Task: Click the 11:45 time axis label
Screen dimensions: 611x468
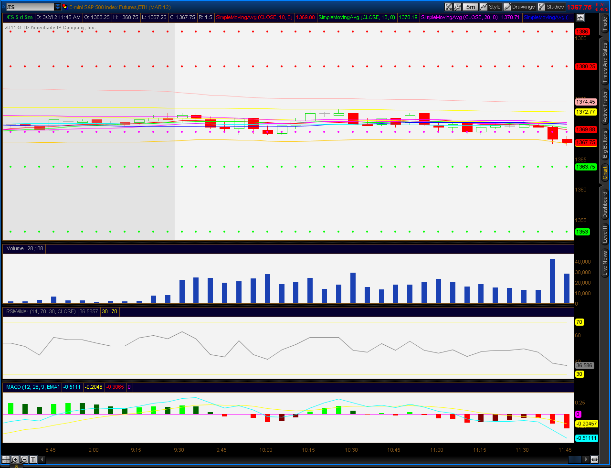Action: (x=565, y=450)
